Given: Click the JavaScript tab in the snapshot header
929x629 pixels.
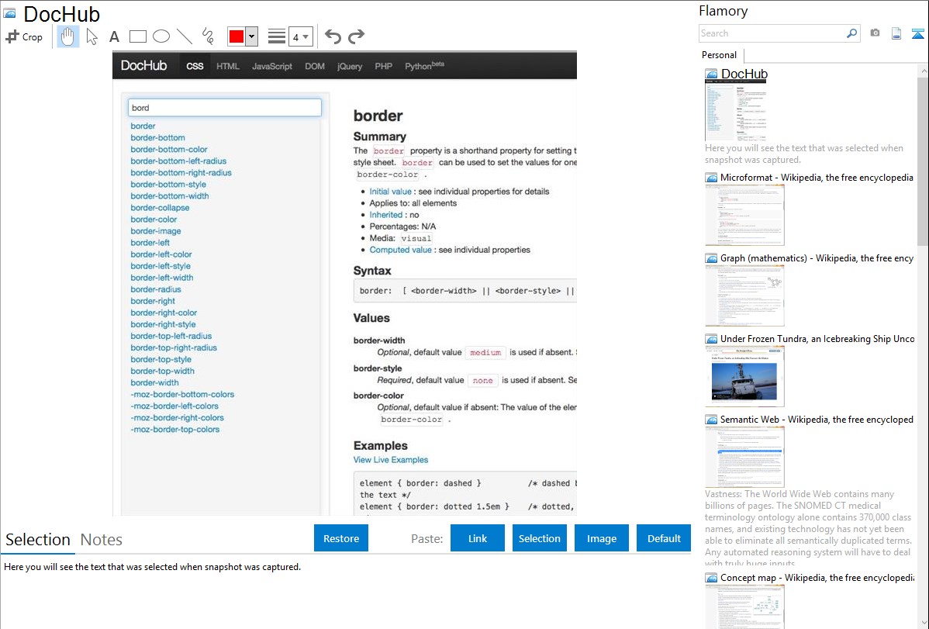Looking at the screenshot, I should click(272, 67).
